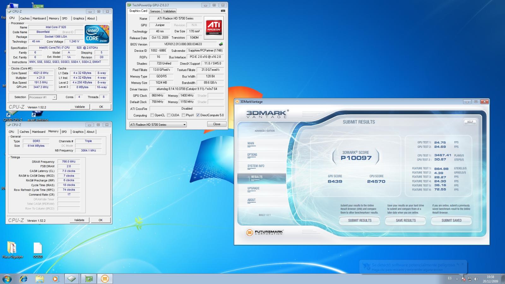Switch to 3DMark Vantage taskbar icon

coord(105,279)
